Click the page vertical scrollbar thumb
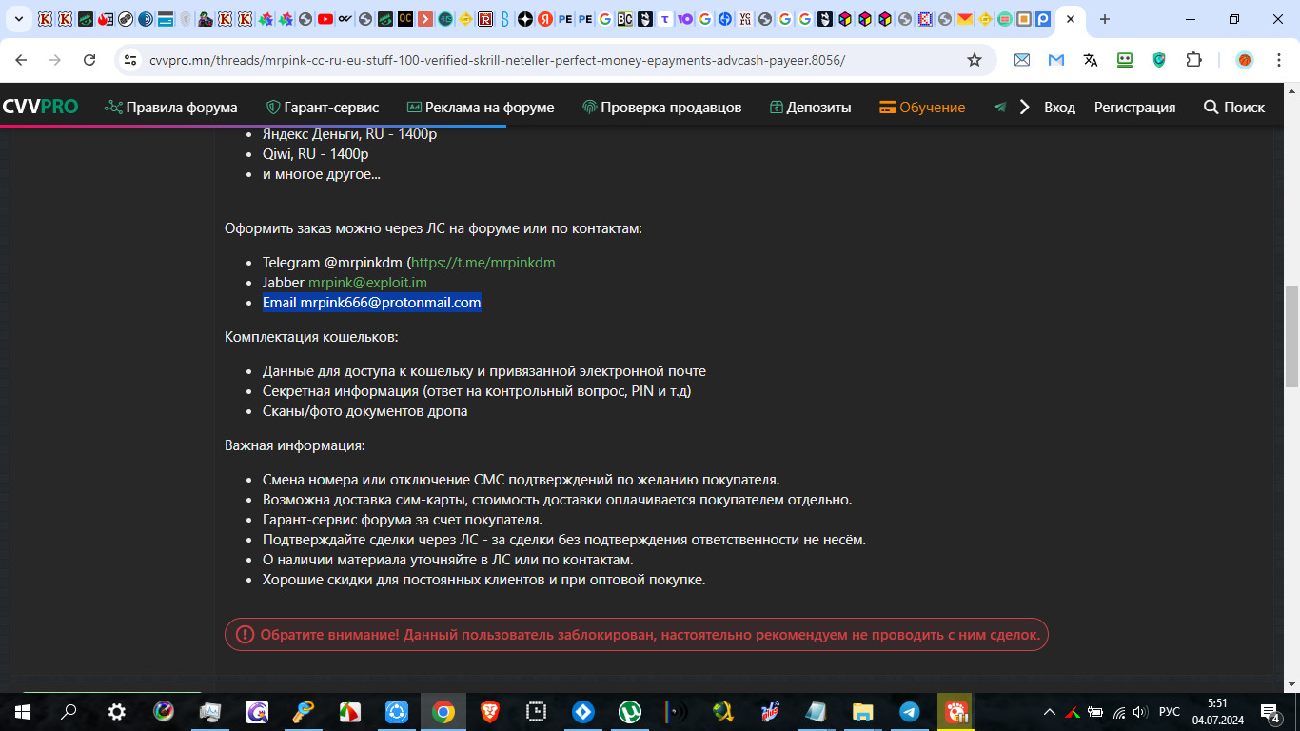The height and width of the screenshot is (731, 1300). tap(1291, 336)
